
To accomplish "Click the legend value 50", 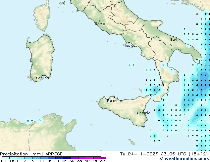I will coord(103,161).
